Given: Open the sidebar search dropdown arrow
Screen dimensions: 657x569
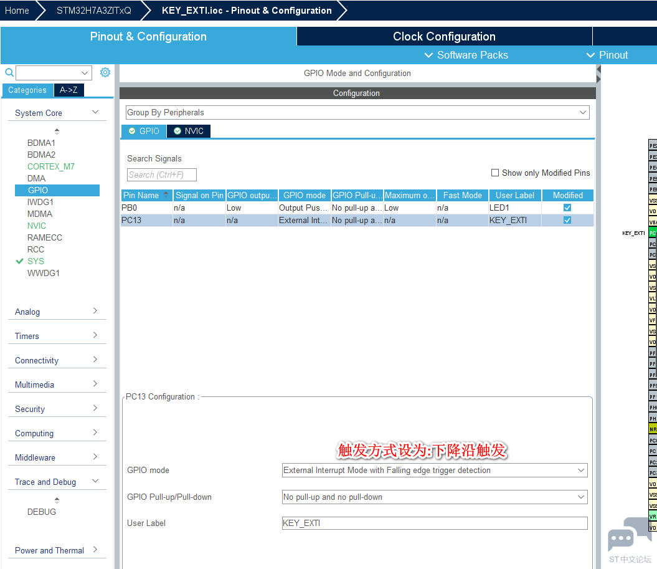Looking at the screenshot, I should point(85,73).
